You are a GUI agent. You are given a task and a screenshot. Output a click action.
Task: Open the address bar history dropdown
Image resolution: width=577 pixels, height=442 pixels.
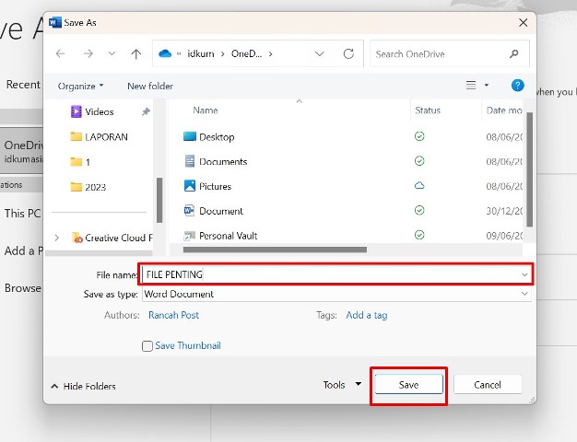point(318,54)
